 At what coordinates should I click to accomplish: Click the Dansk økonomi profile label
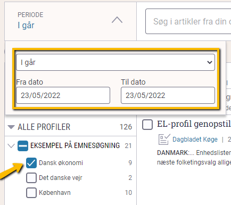pos(61,163)
